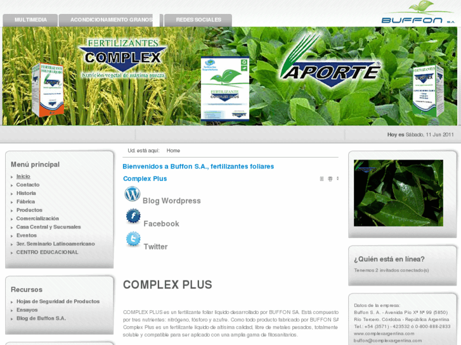The image size is (461, 345).
Task: Click the Fertilizantes Complex banner logo
Action: coord(123,59)
